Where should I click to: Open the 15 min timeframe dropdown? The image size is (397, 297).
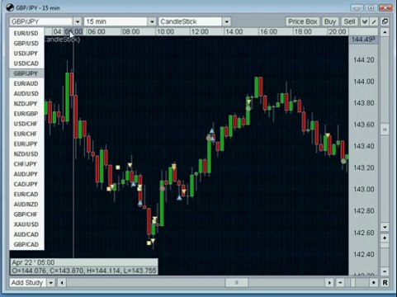pyautogui.click(x=152, y=21)
